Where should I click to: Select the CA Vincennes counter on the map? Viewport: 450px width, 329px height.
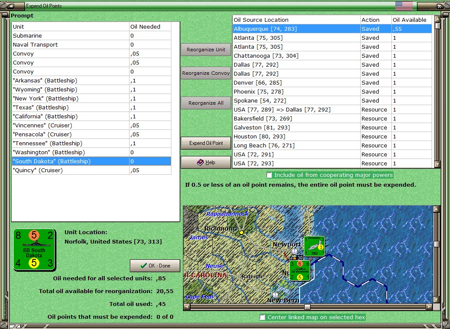point(300,270)
